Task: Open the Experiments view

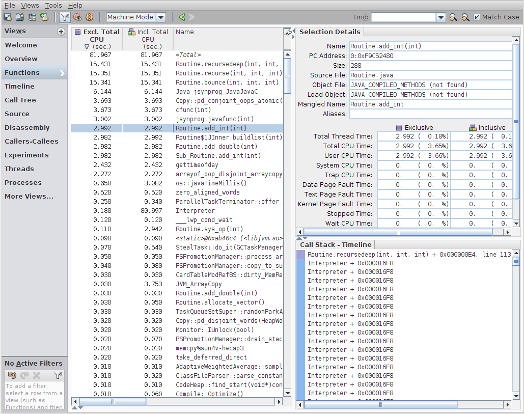Action: pos(34,155)
